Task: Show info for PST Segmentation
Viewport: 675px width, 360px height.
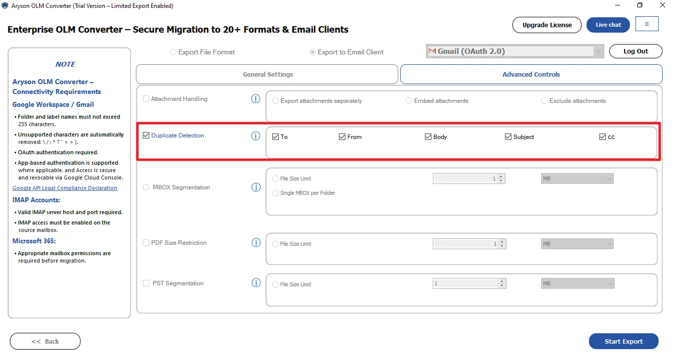Action: (256, 283)
